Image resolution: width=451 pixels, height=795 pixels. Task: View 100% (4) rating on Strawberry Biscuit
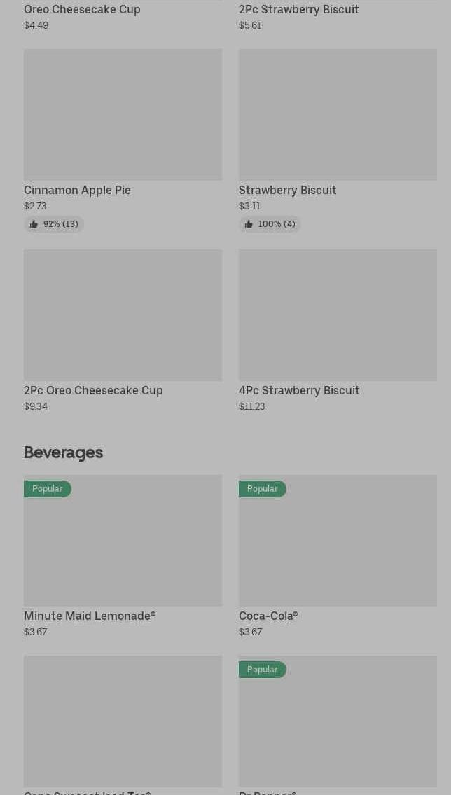pos(276,224)
